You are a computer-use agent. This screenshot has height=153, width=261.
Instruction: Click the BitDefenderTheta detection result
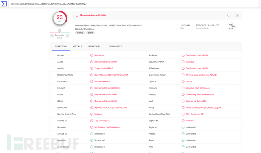111,75
